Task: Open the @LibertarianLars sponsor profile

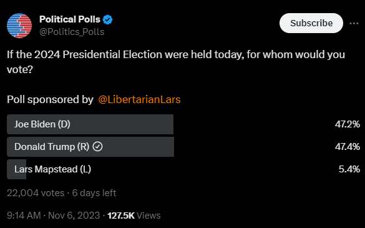Action: click(x=139, y=99)
